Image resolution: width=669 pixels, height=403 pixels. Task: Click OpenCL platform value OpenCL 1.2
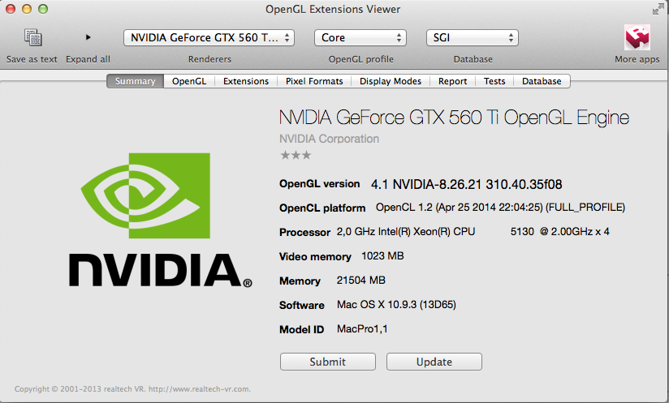coord(500,208)
